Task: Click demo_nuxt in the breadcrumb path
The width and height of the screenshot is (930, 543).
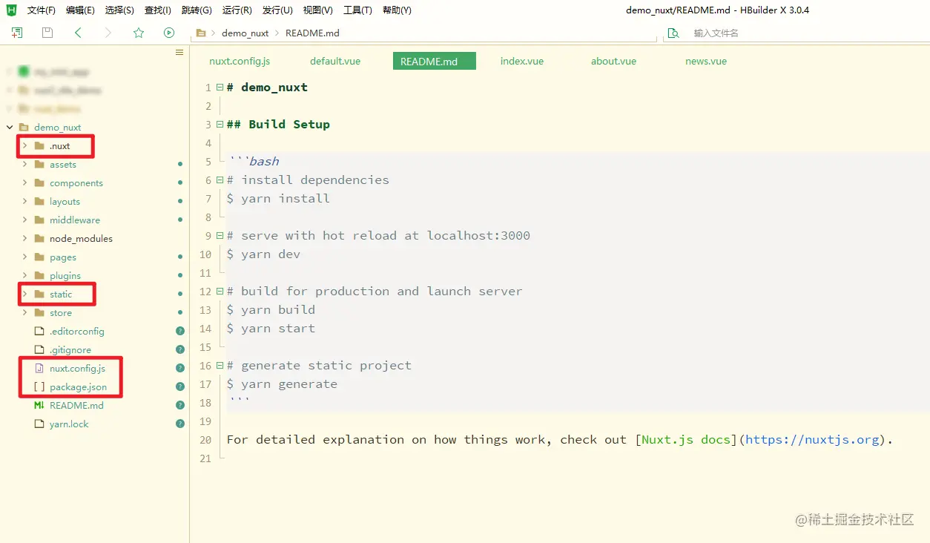Action: (245, 33)
